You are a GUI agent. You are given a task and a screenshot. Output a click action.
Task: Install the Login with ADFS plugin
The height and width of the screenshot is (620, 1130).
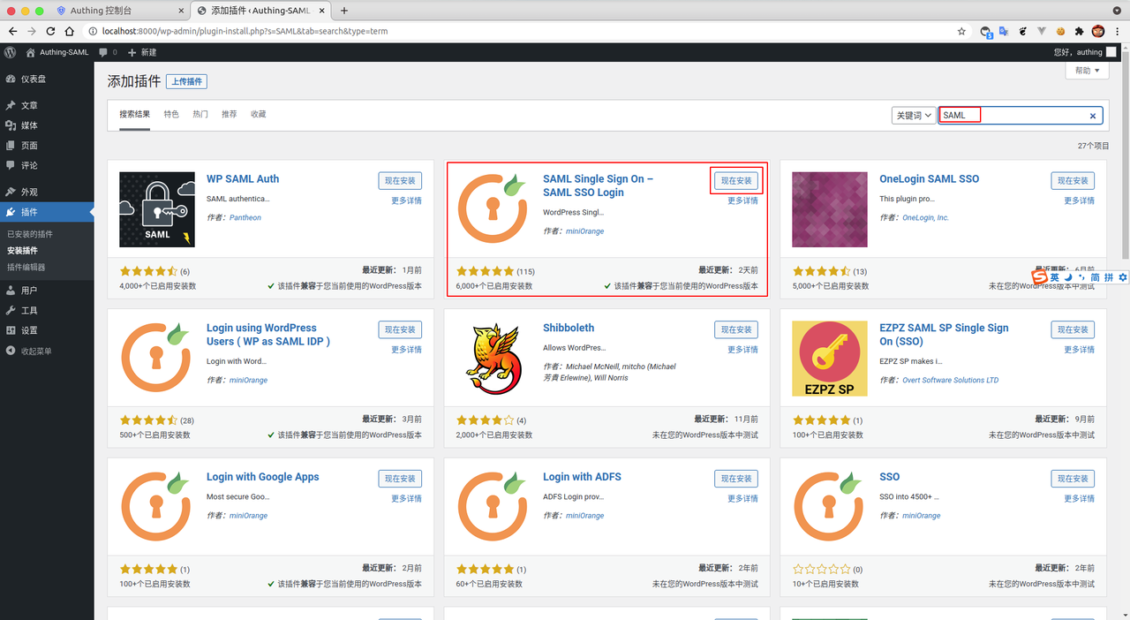pyautogui.click(x=736, y=479)
